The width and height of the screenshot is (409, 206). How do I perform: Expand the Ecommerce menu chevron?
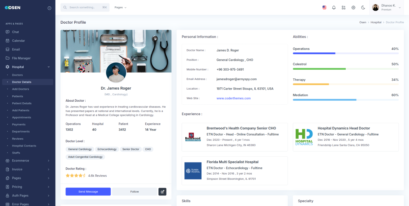[49, 161]
